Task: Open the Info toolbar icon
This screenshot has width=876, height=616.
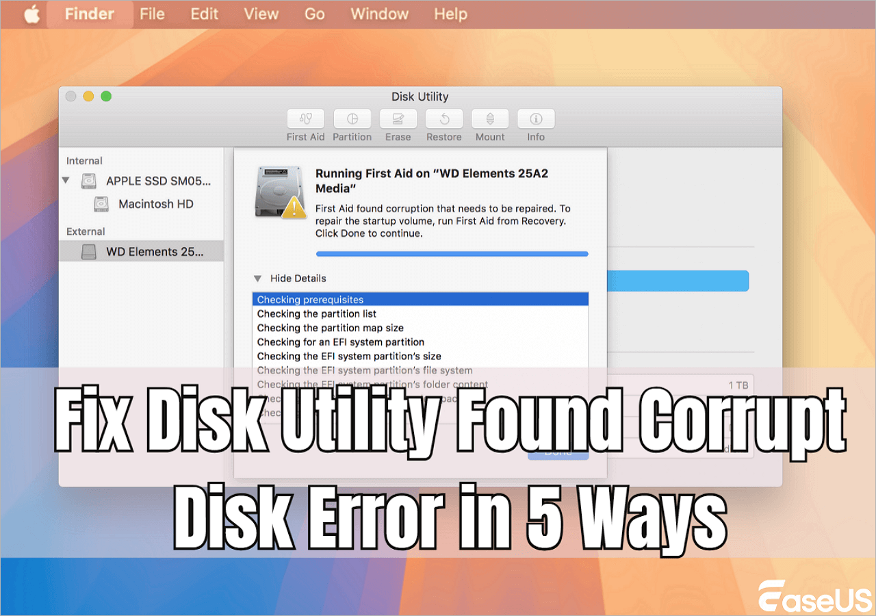Action: click(x=536, y=118)
